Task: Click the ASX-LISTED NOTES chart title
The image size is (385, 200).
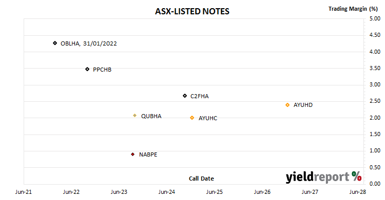Action: 192,11
